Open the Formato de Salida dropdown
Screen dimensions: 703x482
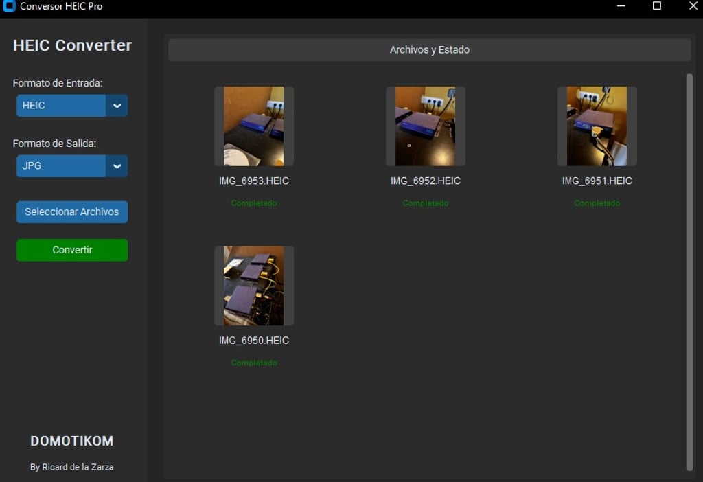62,165
